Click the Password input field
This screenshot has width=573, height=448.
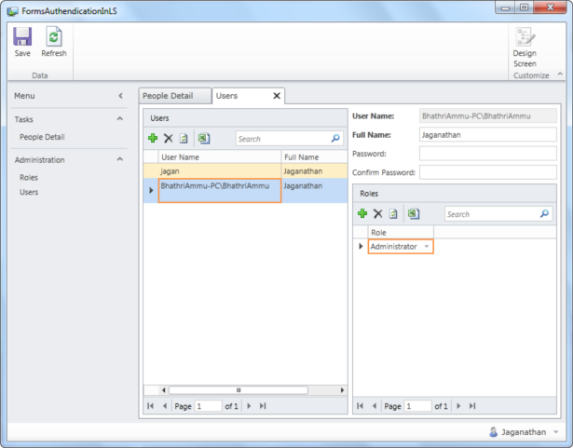pyautogui.click(x=488, y=154)
